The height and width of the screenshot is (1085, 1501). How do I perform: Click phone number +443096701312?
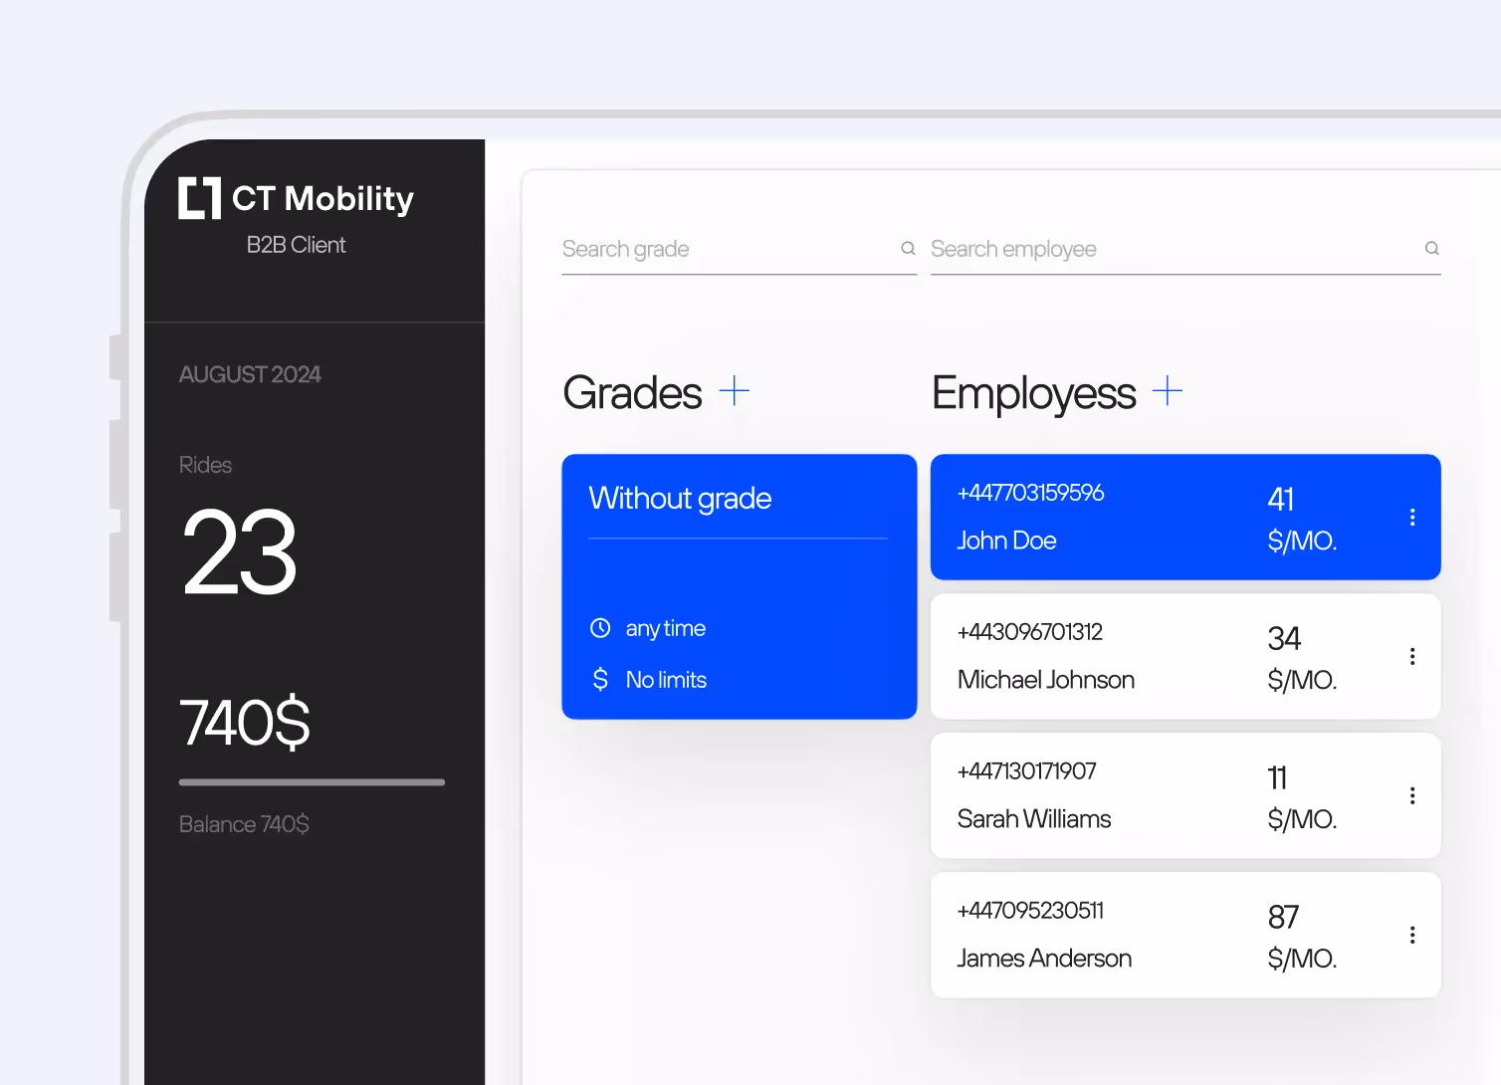pyautogui.click(x=1030, y=632)
